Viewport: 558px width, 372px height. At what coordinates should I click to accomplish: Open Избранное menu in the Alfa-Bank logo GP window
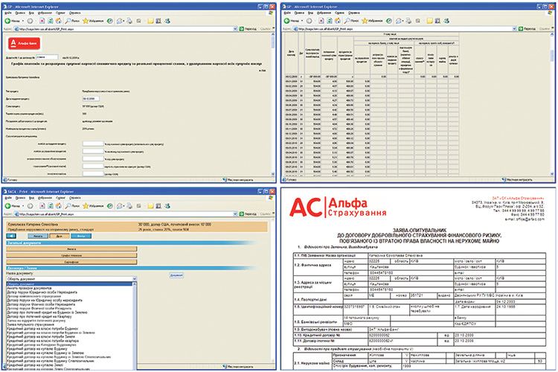tap(45, 13)
